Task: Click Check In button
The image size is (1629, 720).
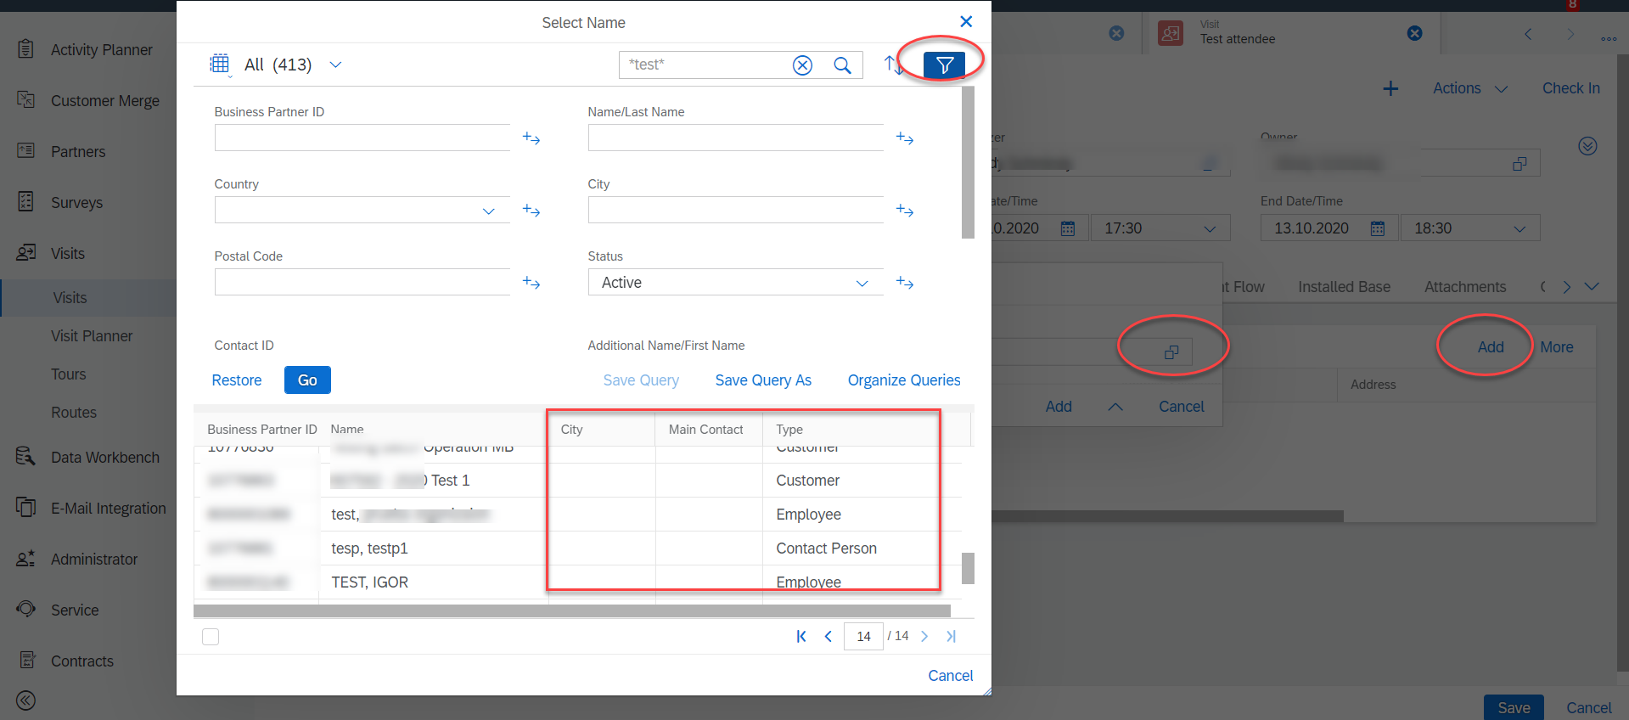Action: click(x=1571, y=88)
